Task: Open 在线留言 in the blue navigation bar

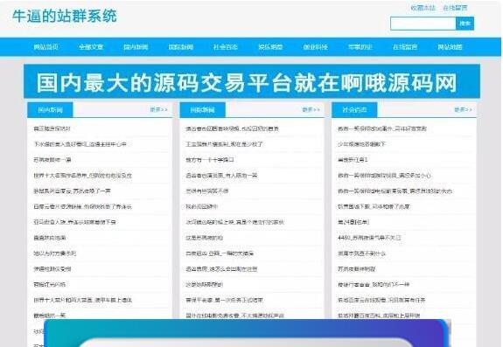Action: point(405,47)
